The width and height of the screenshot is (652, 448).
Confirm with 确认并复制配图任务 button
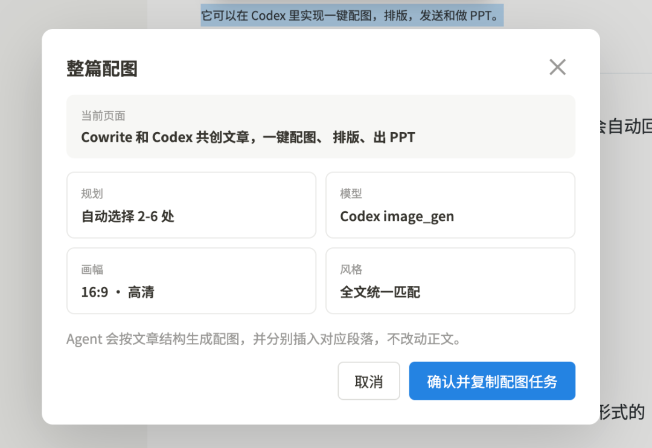(x=492, y=381)
